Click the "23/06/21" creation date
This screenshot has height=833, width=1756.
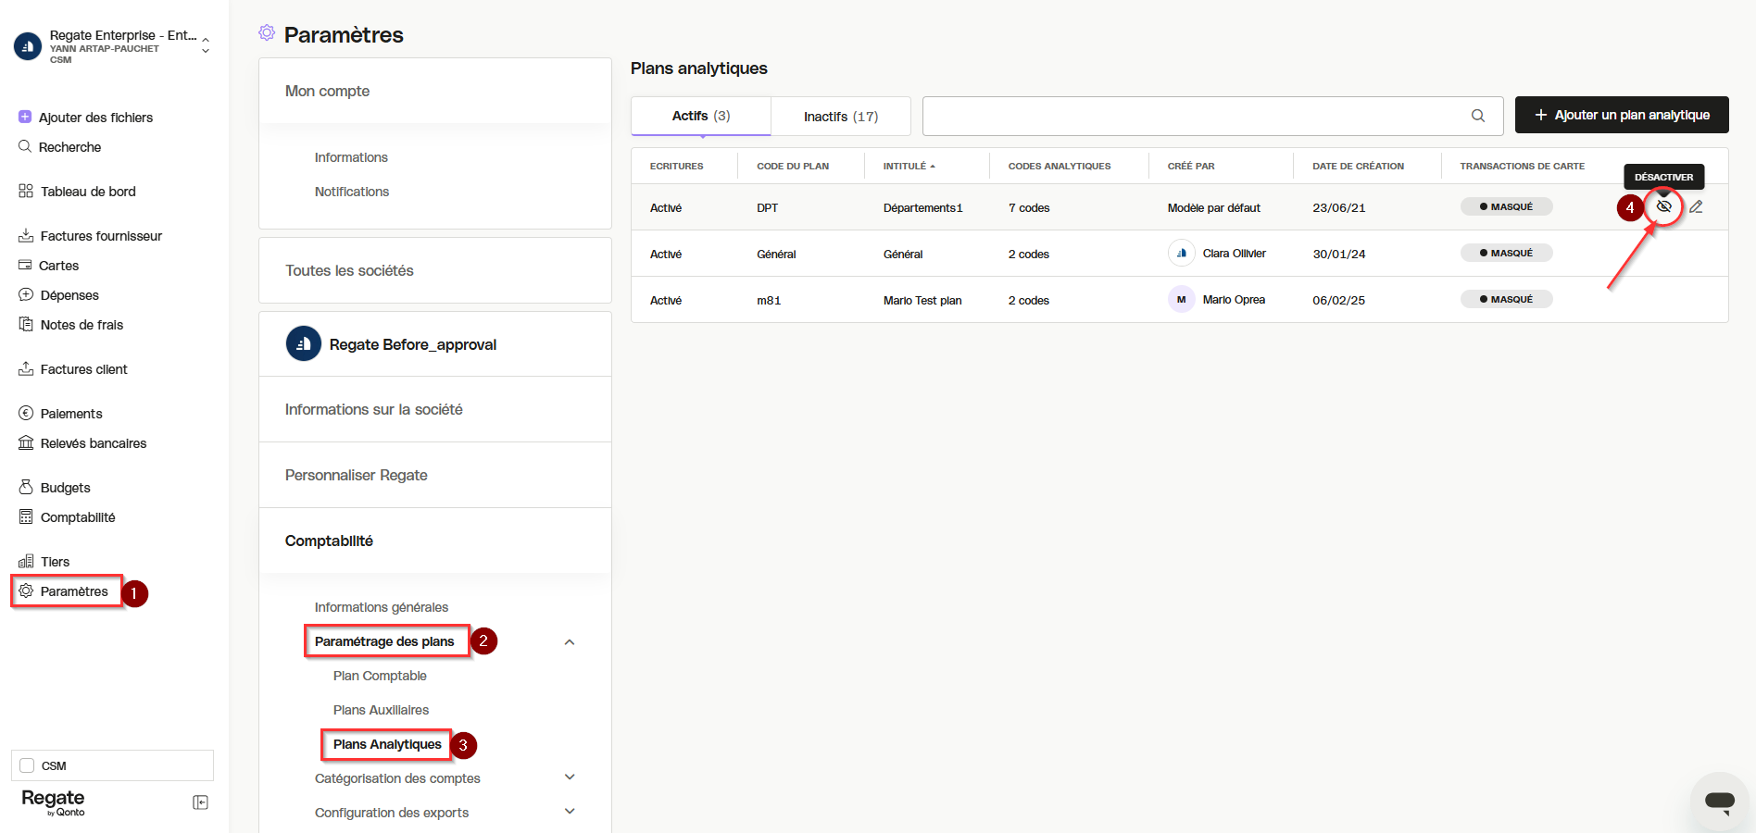click(1339, 208)
